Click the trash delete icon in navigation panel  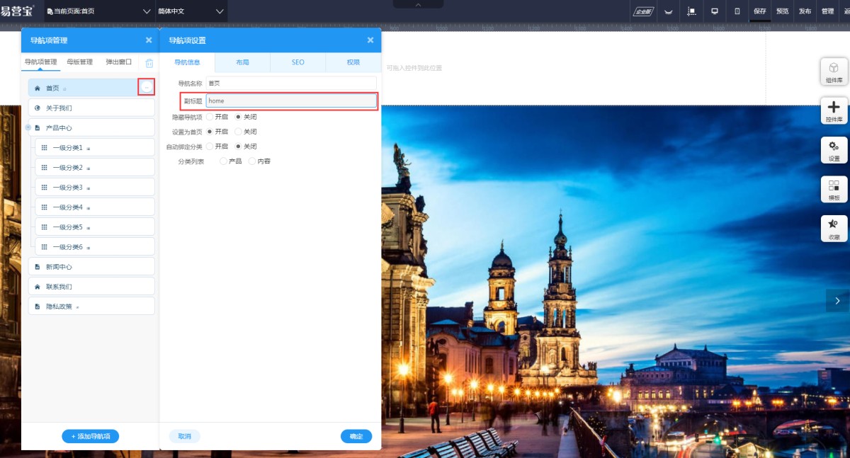[149, 63]
